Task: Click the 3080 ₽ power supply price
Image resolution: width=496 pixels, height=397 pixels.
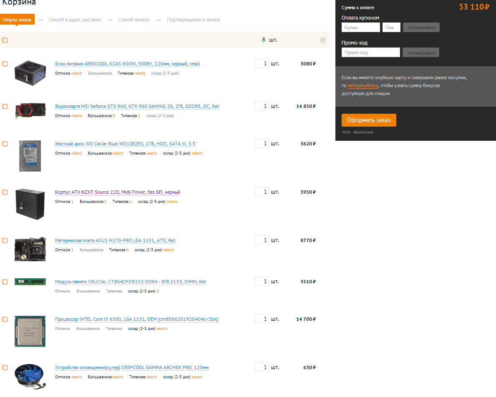Action: click(308, 64)
